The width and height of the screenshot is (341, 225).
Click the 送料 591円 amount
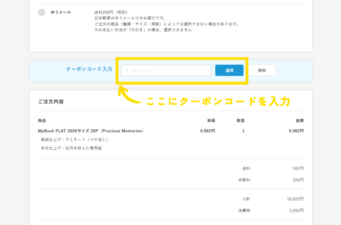tap(298, 169)
